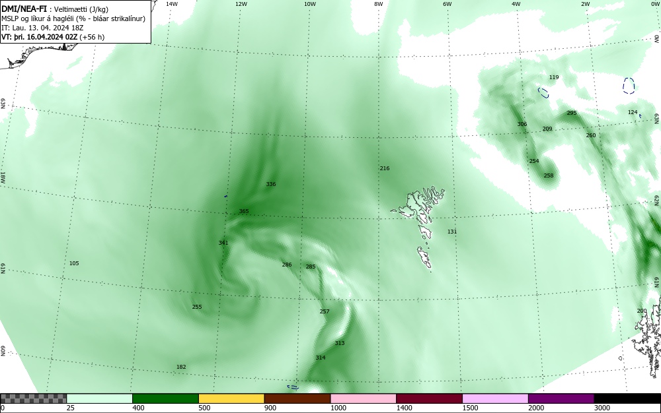Select the 260 value label
This screenshot has width=661, height=413.
591,135
